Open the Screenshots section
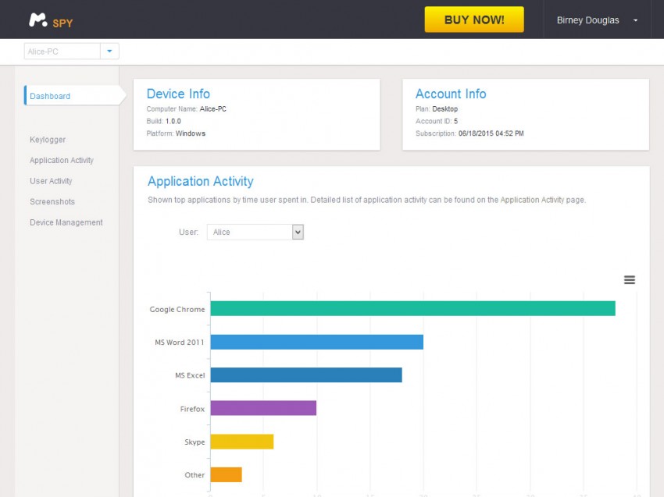Viewport: 664px width, 497px height. tap(52, 201)
